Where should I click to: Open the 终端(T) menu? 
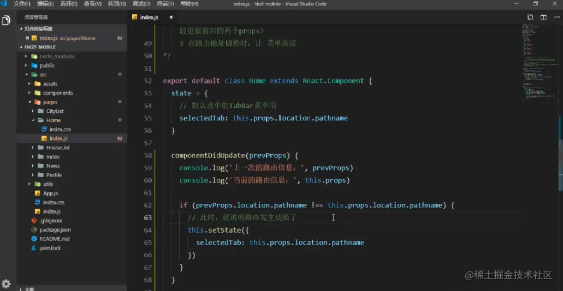(165, 4)
